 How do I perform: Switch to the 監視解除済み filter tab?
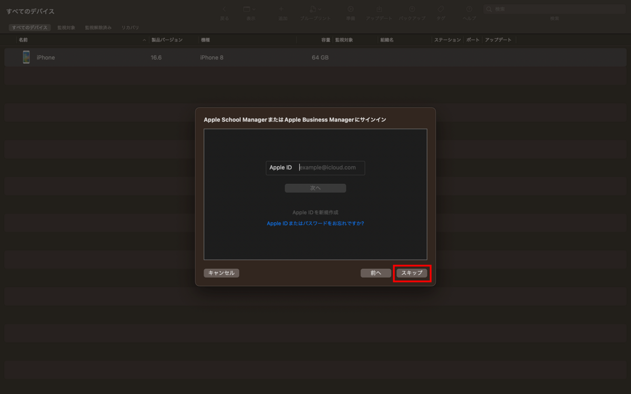(x=98, y=27)
